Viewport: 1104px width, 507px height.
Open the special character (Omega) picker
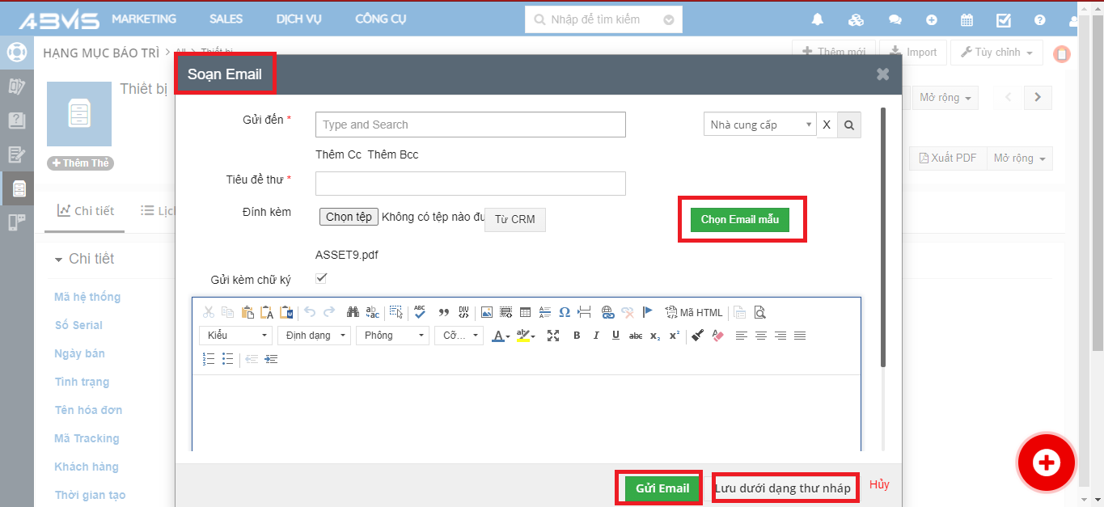pos(565,312)
